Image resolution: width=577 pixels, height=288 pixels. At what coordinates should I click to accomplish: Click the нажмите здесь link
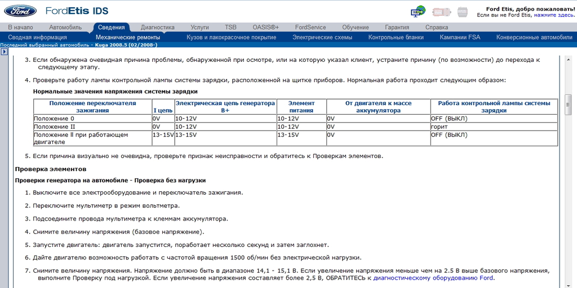554,15
